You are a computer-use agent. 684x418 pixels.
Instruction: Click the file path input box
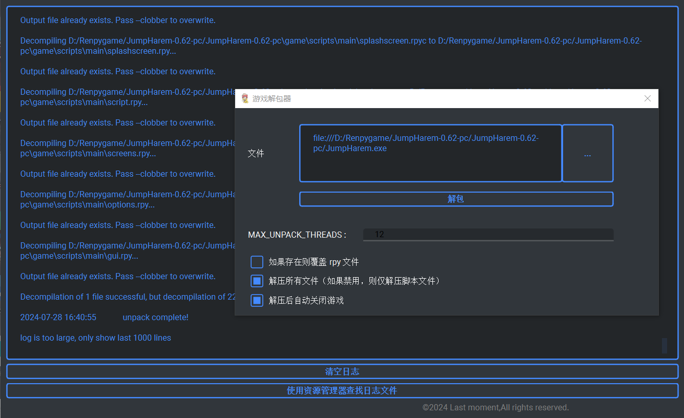430,153
